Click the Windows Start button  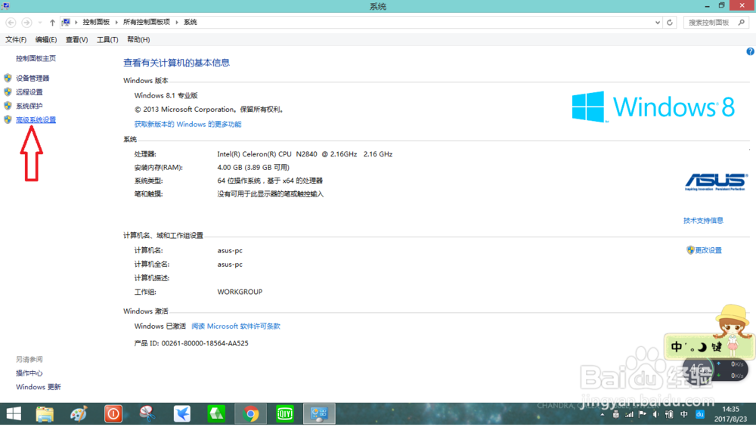tap(14, 414)
